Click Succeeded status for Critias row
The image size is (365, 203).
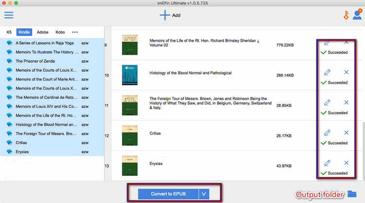pos(334,143)
